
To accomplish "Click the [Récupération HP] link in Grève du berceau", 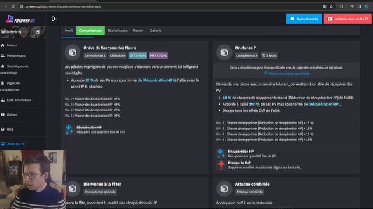I will 158,80.
